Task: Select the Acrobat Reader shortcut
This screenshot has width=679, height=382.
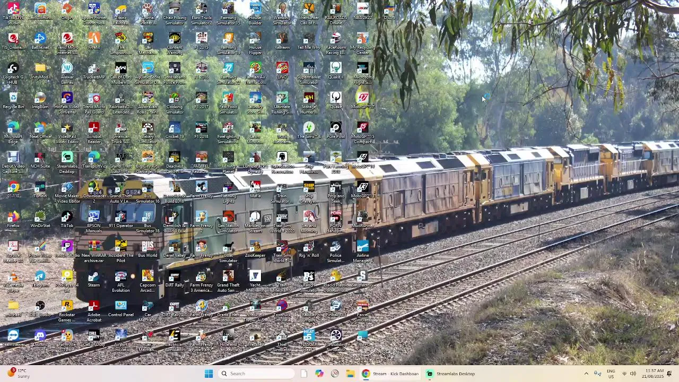Action: [x=94, y=133]
